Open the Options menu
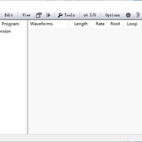 [112, 15]
